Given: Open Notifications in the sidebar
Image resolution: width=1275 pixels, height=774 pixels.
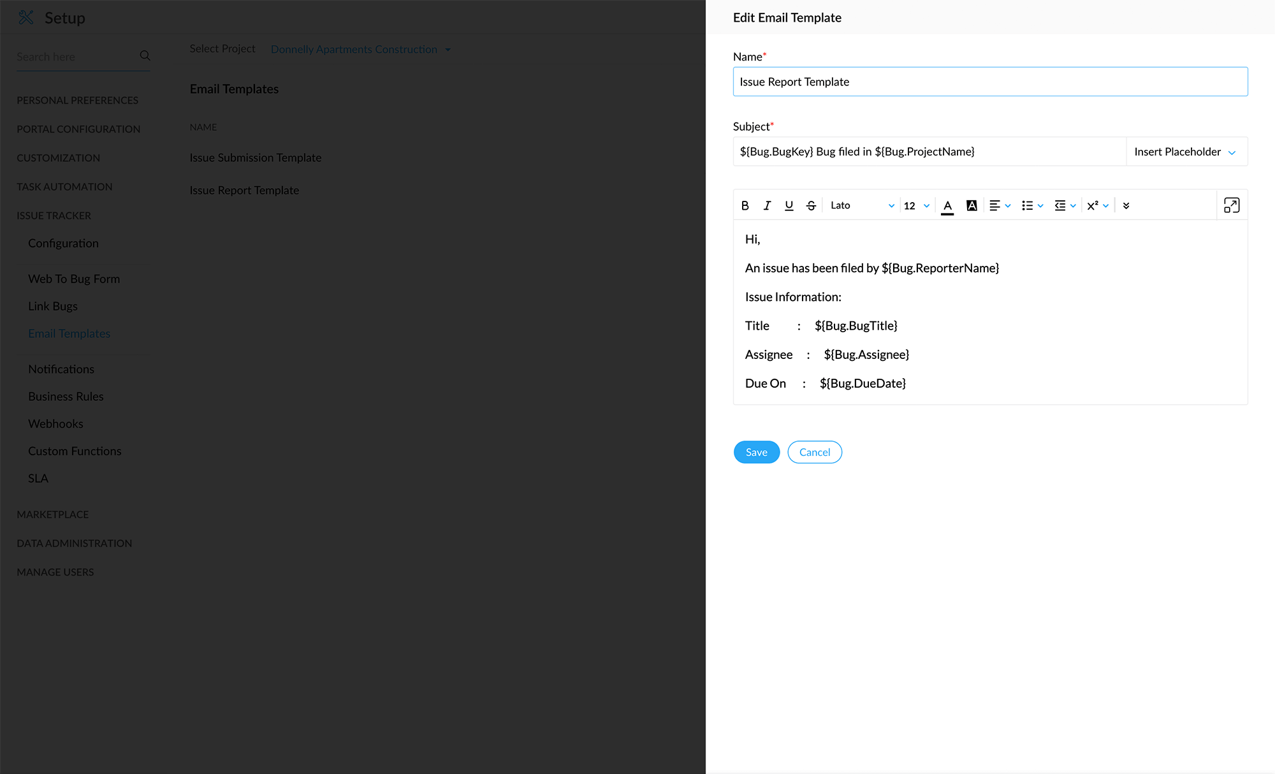Looking at the screenshot, I should pyautogui.click(x=61, y=369).
